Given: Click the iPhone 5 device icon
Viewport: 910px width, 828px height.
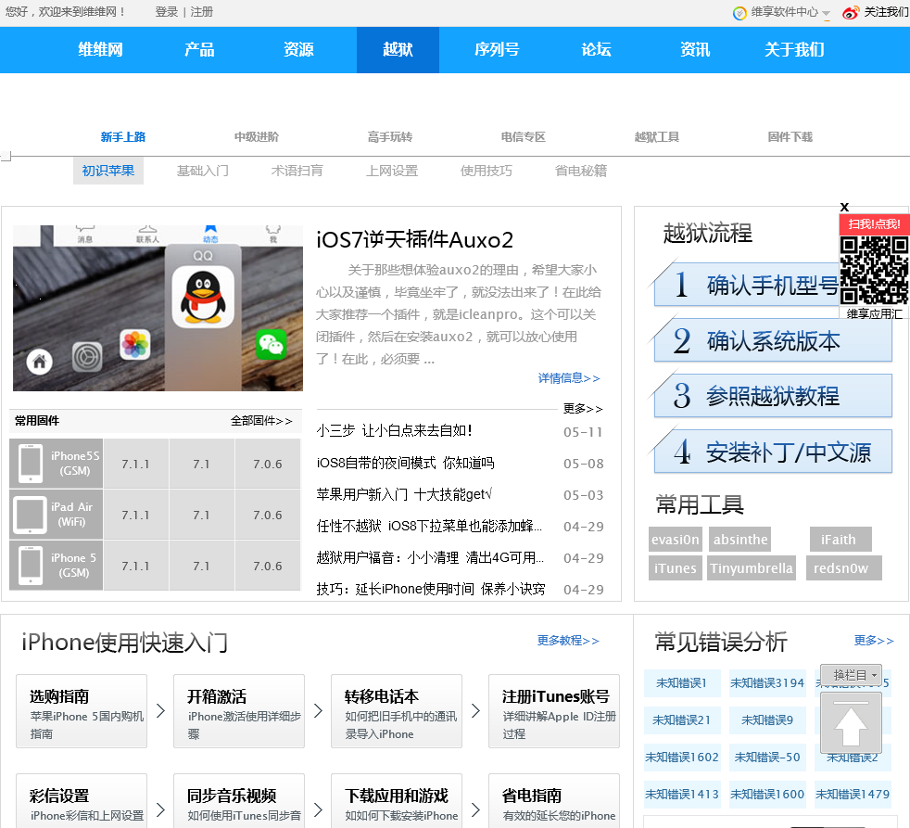Looking at the screenshot, I should pyautogui.click(x=31, y=566).
